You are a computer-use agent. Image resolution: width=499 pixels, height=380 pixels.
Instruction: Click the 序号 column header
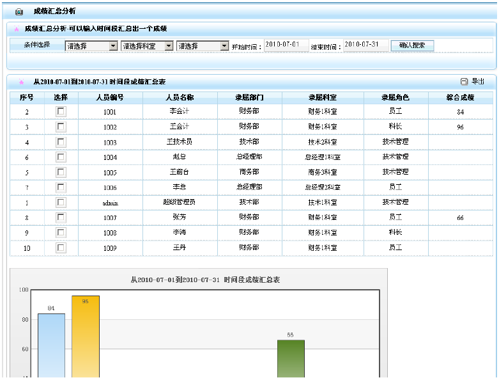[x=27, y=97]
